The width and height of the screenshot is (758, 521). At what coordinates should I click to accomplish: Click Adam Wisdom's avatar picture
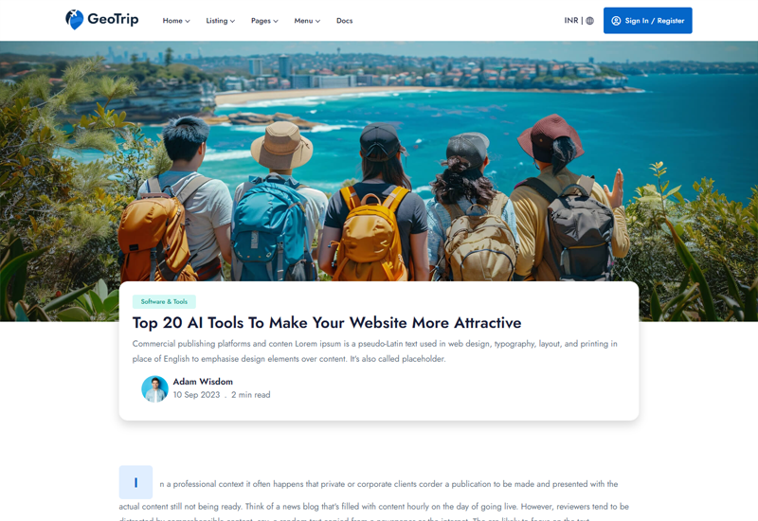click(x=154, y=389)
